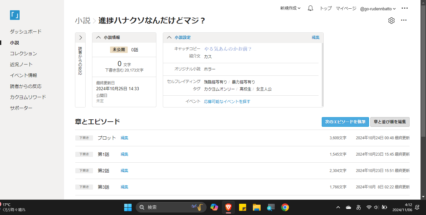Open the novel settings gear icon
This screenshot has height=215, width=426.
click(x=391, y=21)
